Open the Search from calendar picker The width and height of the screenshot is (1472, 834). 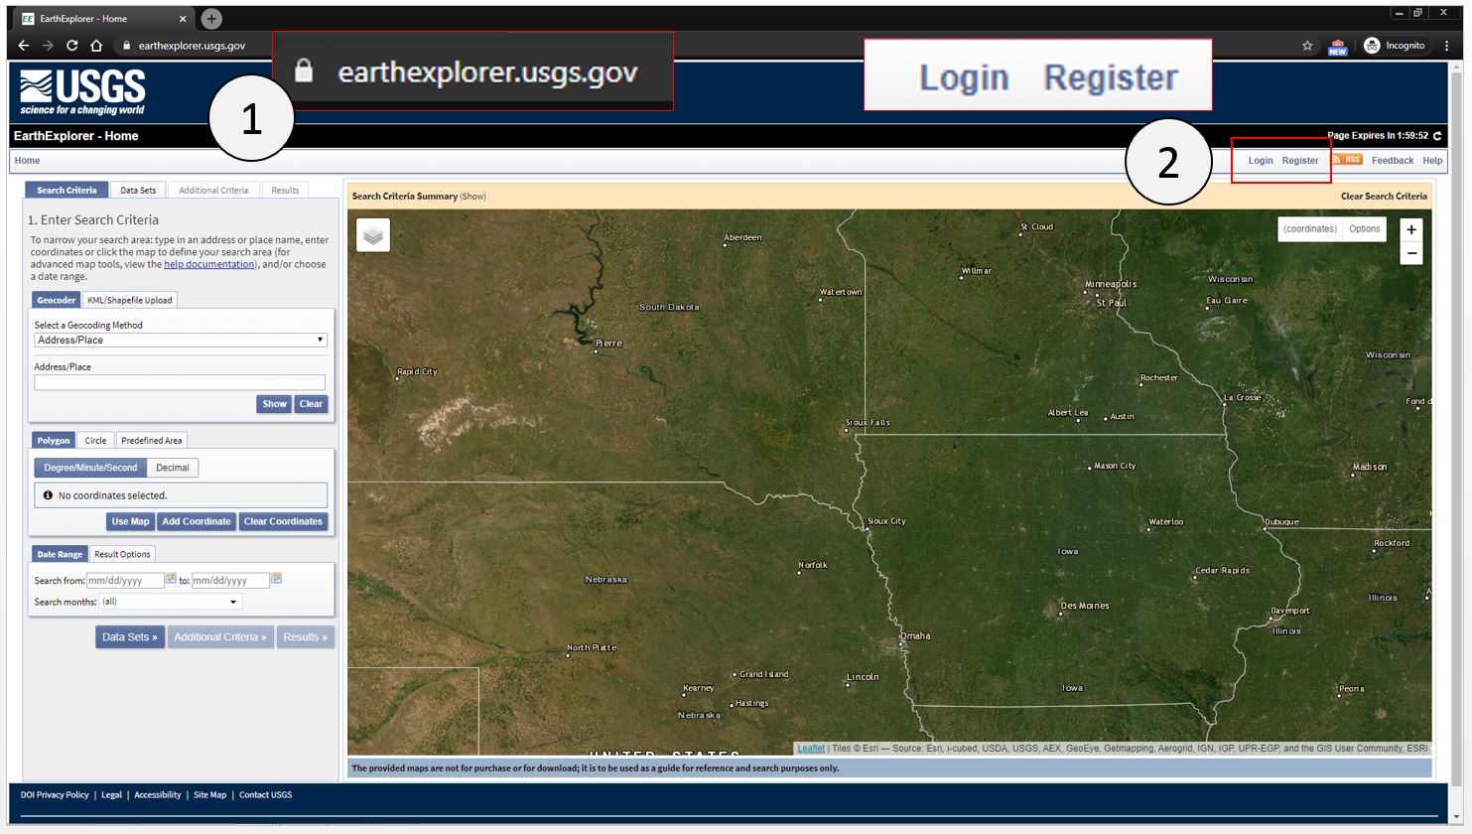tap(172, 579)
